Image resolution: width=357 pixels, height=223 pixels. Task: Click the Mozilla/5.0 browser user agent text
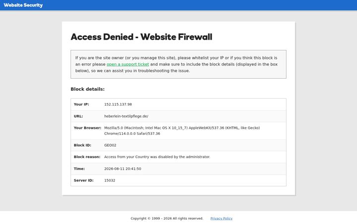[182, 131]
